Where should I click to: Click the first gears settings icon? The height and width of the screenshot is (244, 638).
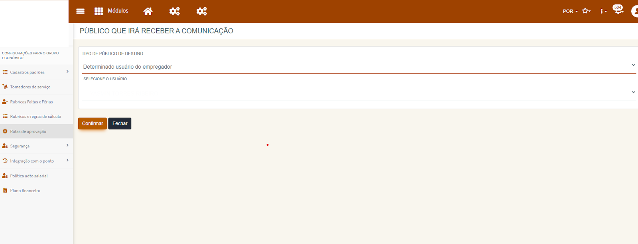tap(175, 11)
